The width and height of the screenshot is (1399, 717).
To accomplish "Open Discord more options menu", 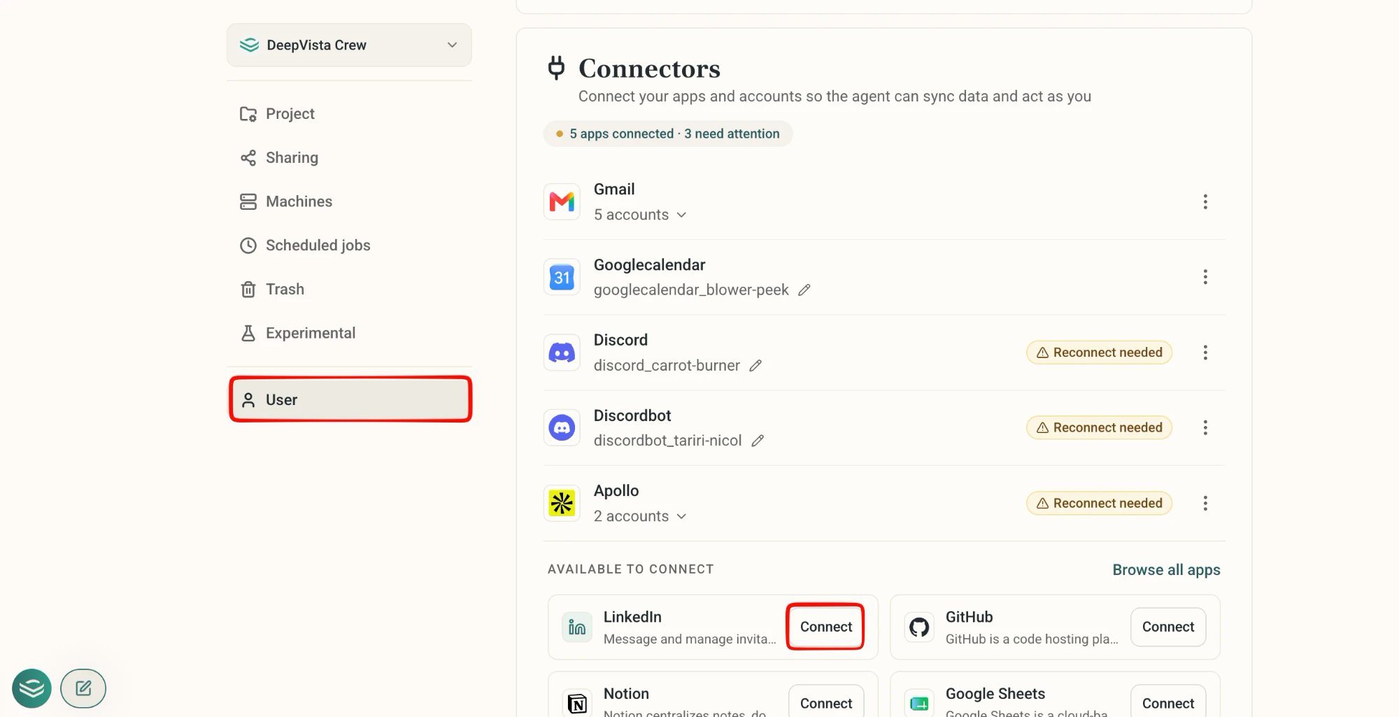I will pos(1205,353).
